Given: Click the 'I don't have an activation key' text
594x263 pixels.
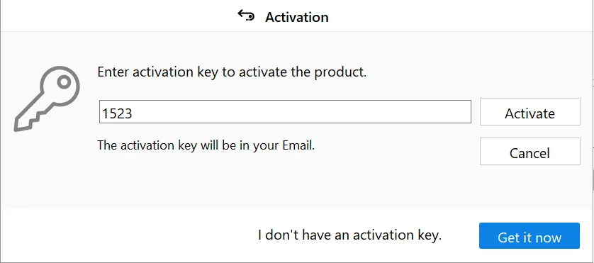Looking at the screenshot, I should point(349,235).
